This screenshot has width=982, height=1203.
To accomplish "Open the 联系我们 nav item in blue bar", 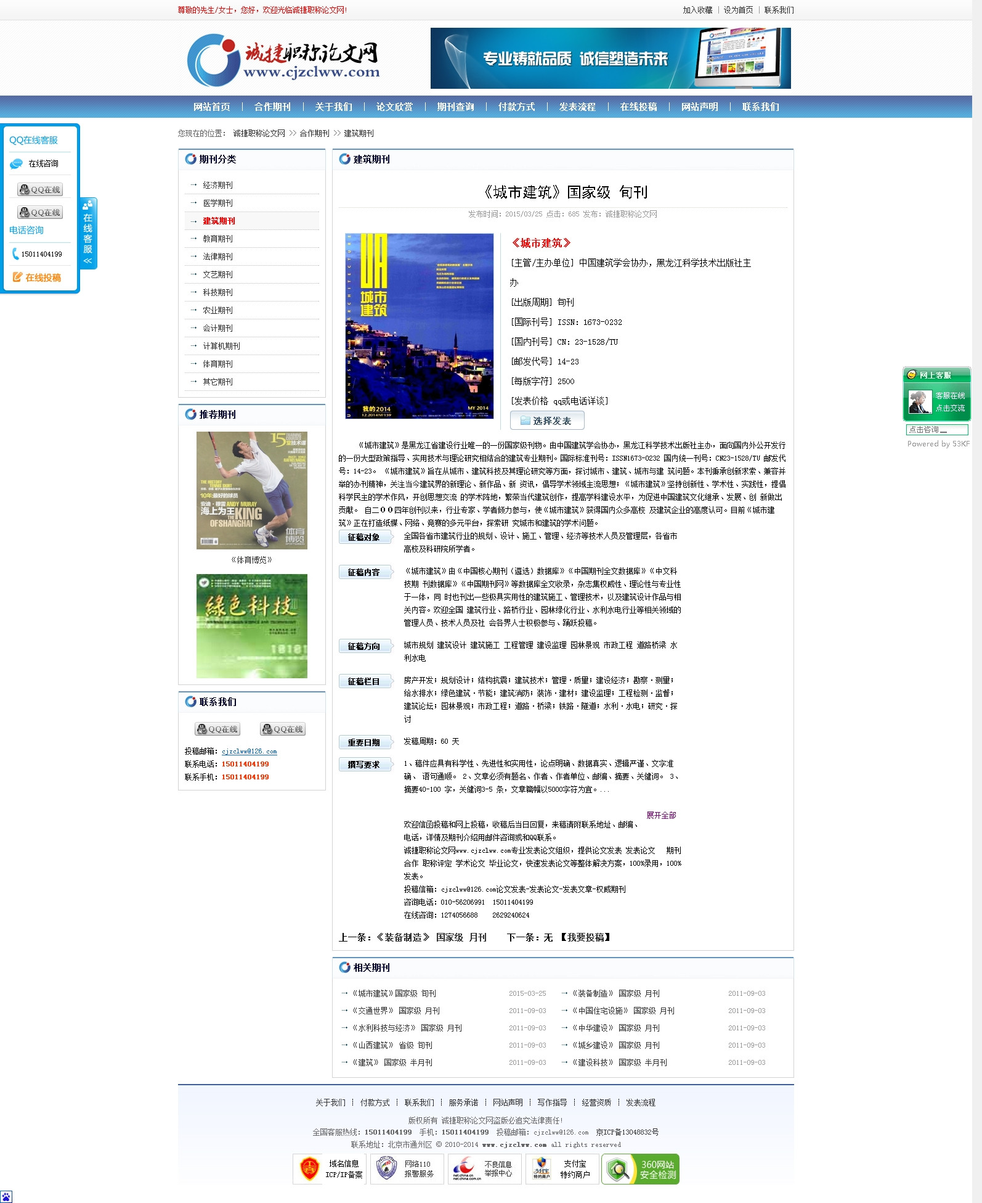I will (x=760, y=107).
